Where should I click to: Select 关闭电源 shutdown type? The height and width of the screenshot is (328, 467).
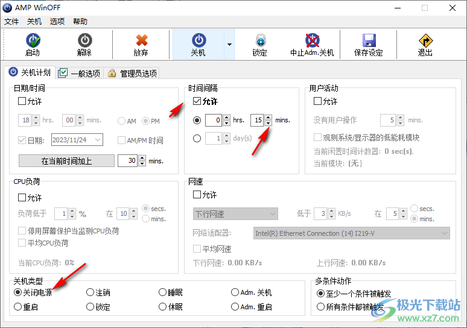18,292
